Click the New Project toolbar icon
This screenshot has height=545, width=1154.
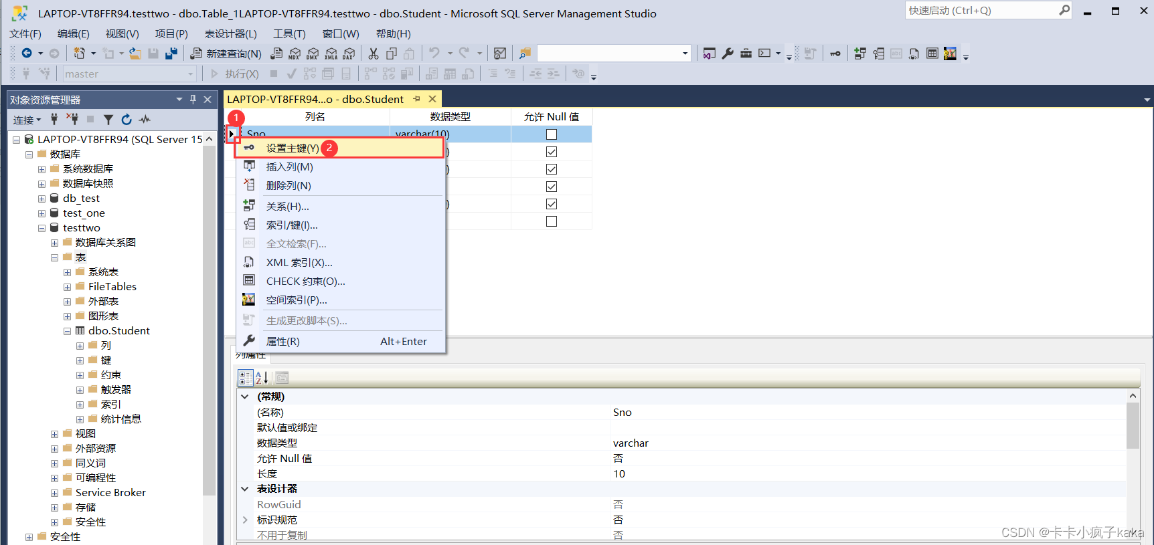click(80, 53)
